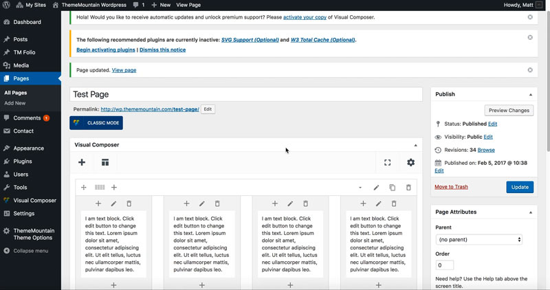Delete the row with trash icon

click(408, 187)
